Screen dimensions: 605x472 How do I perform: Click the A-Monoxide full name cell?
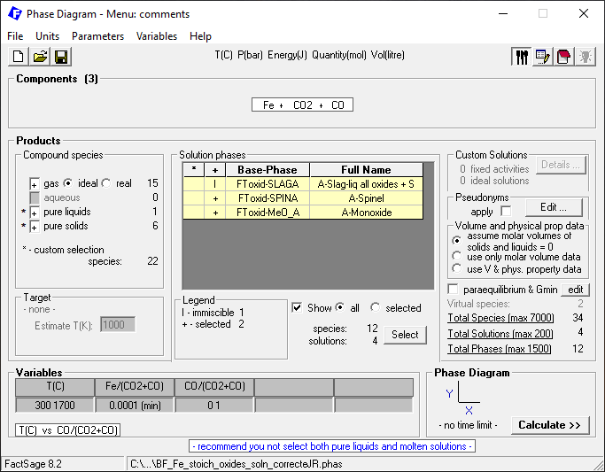tap(366, 213)
